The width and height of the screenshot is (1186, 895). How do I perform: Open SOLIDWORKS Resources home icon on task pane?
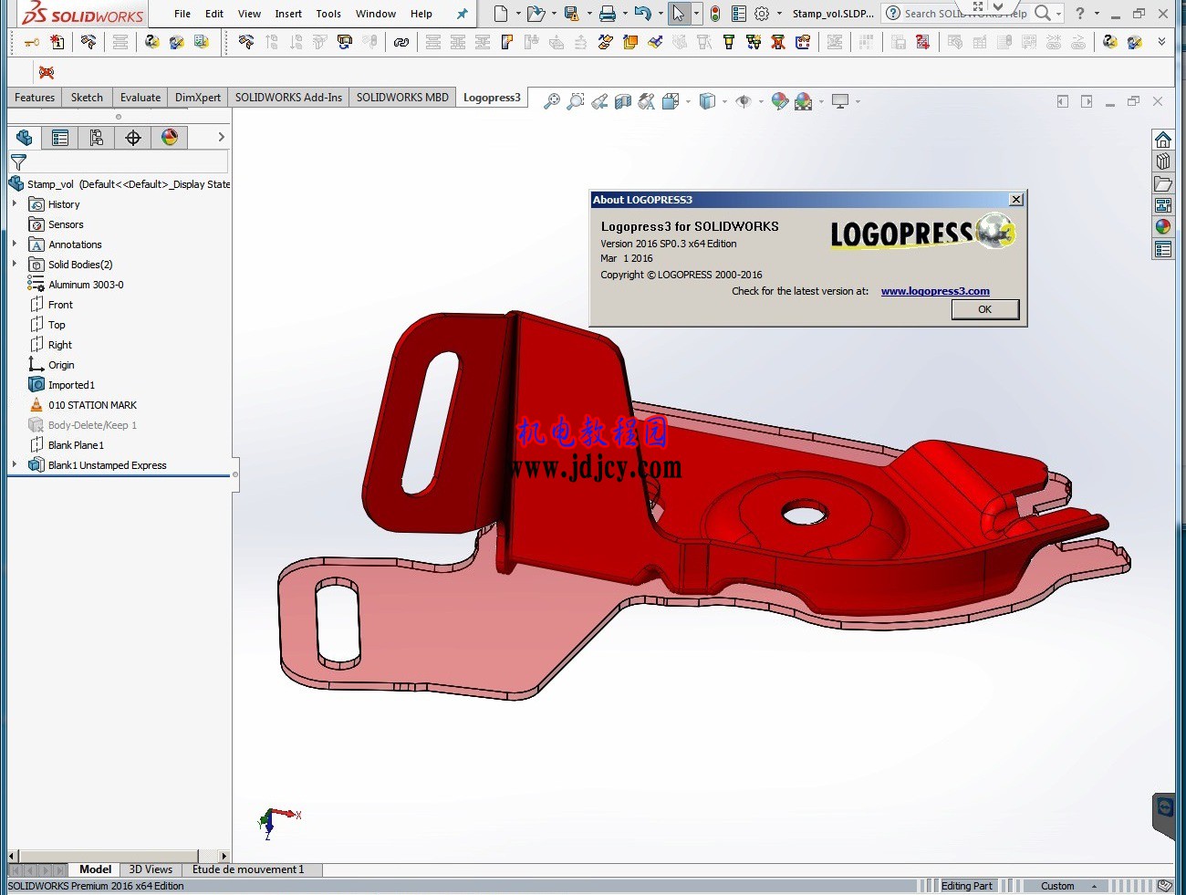[1163, 140]
